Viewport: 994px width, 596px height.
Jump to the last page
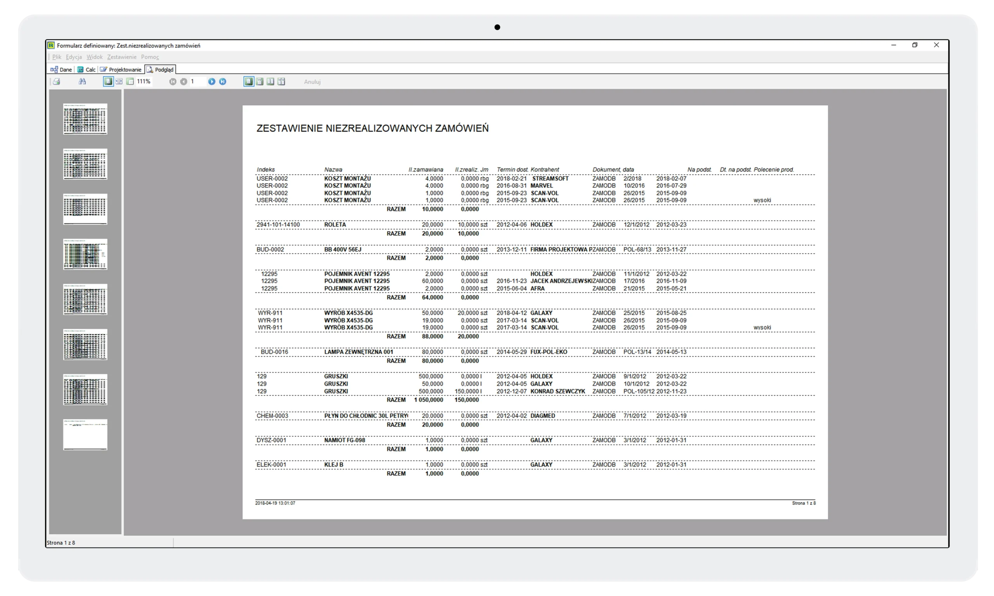(222, 82)
